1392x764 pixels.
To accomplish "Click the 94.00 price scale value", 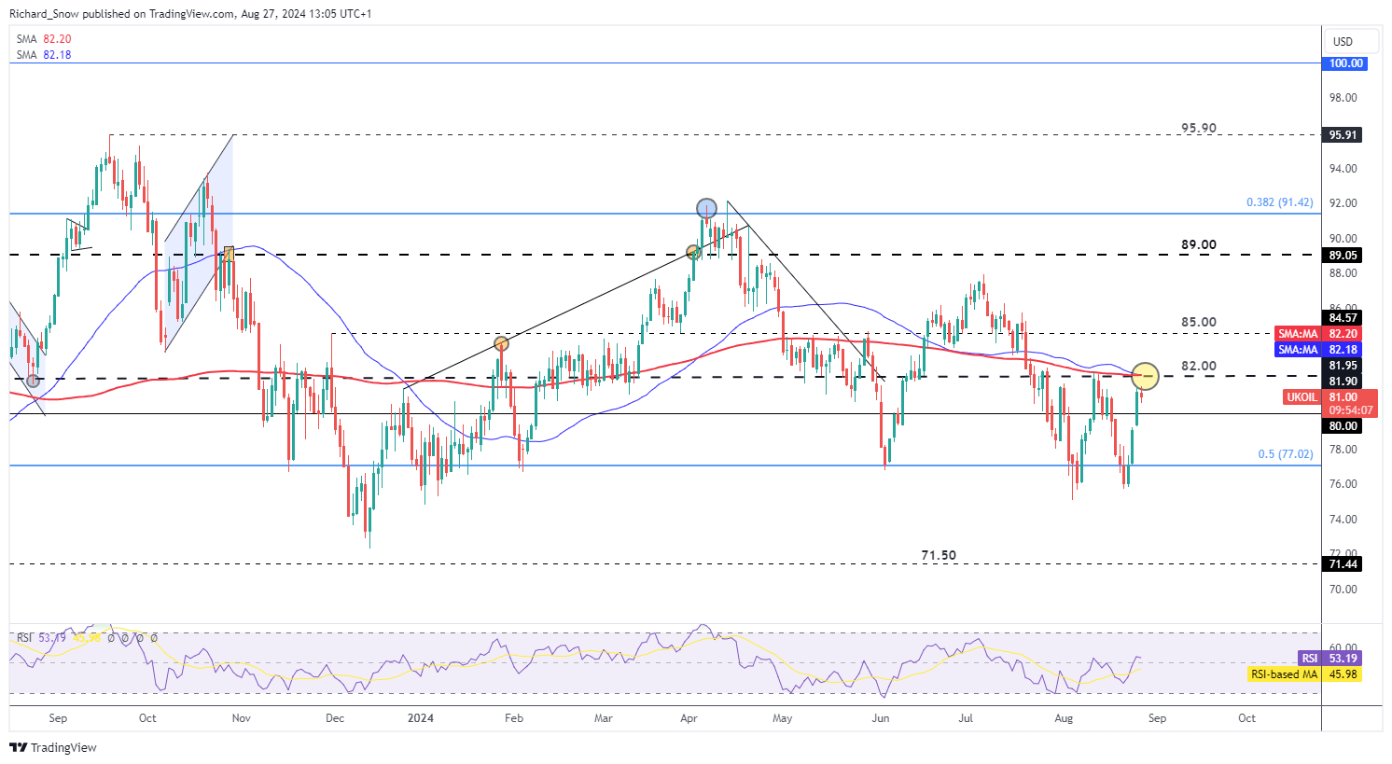I will tap(1343, 169).
